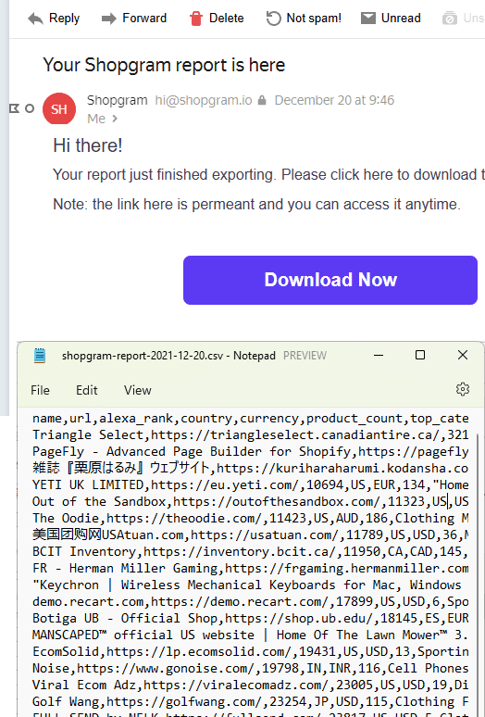The height and width of the screenshot is (717, 485).
Task: Click the Reply label in the toolbar
Action: coord(65,19)
